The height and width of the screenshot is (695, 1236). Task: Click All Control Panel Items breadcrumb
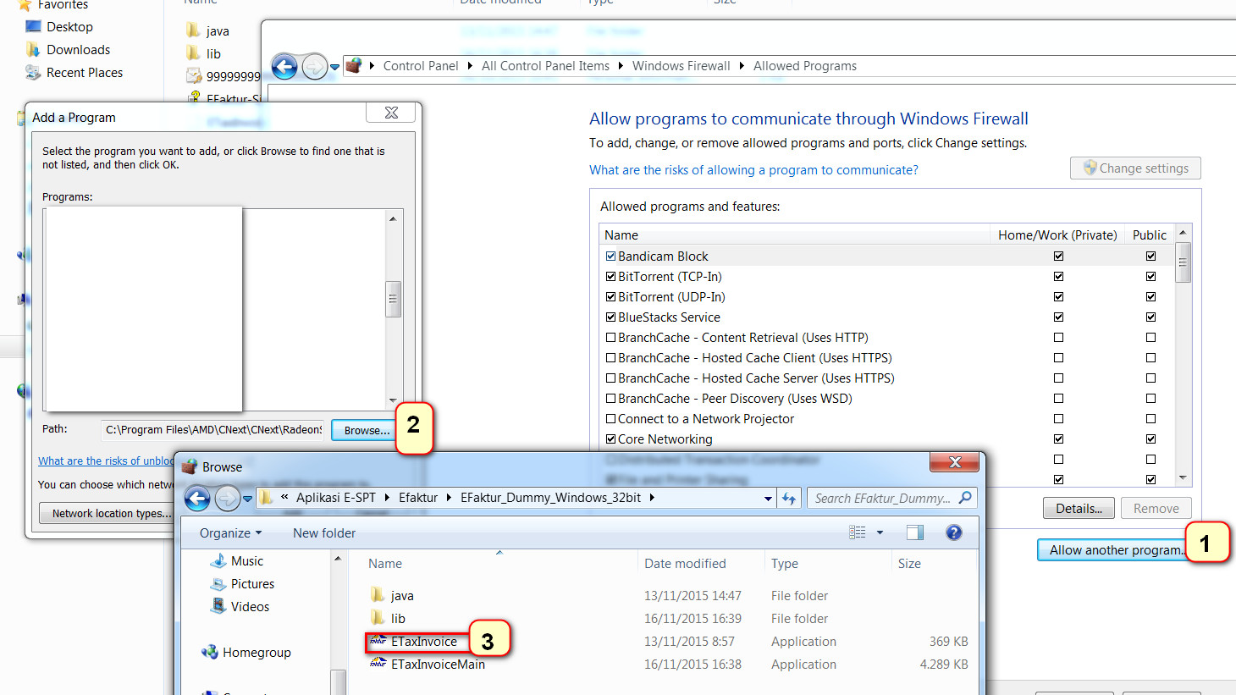[x=545, y=66]
